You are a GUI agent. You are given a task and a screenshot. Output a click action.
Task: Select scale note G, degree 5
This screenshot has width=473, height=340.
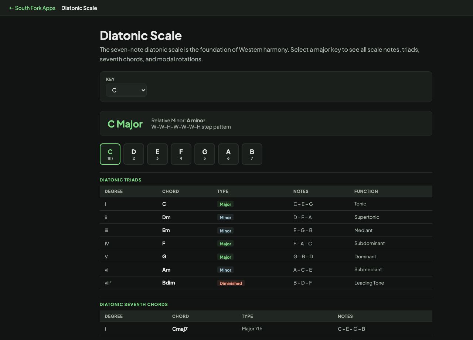point(205,154)
